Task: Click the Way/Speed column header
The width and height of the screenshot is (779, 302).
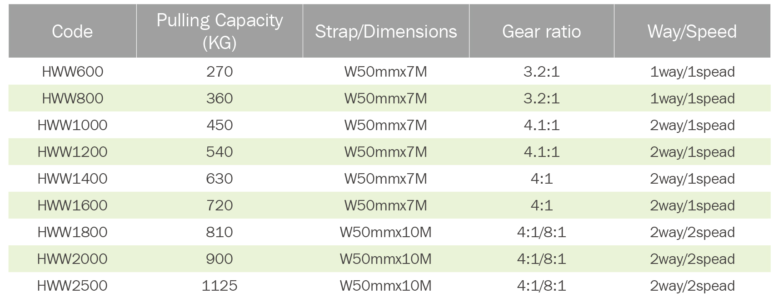Action: [692, 31]
